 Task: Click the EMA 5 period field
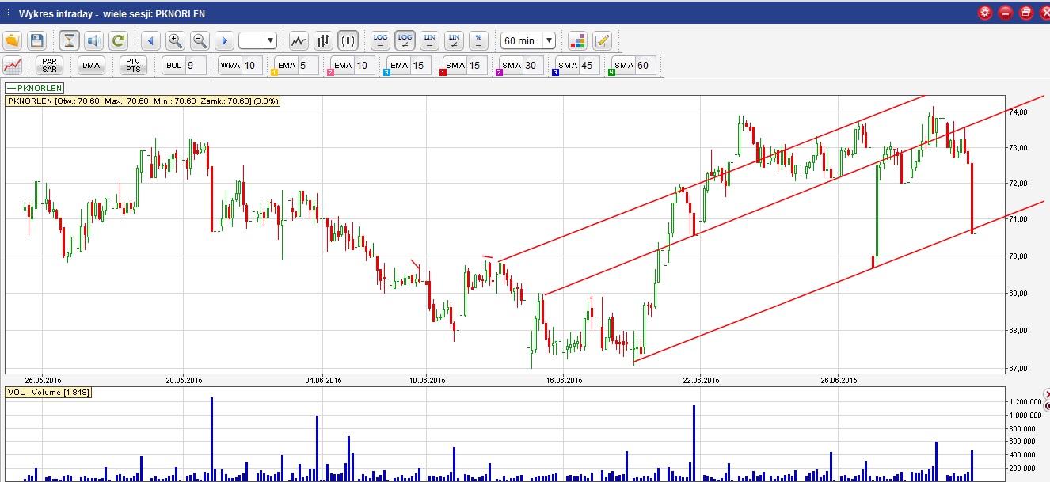pyautogui.click(x=308, y=65)
